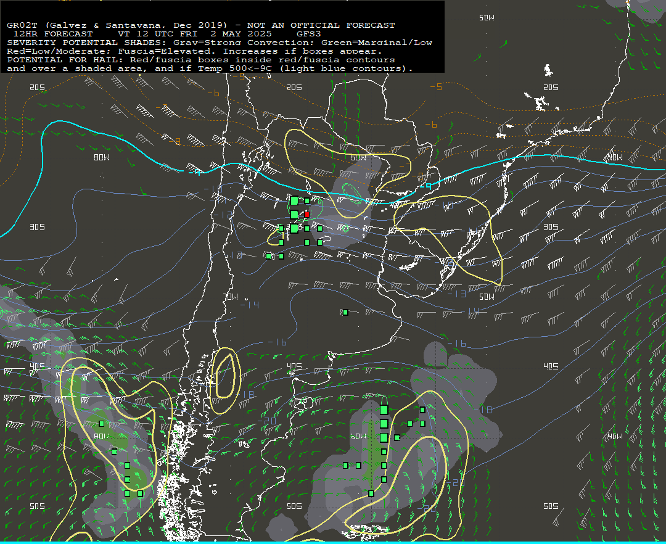The width and height of the screenshot is (666, 544).
Task: Select the "70W" longitude label
Action: (x=231, y=297)
